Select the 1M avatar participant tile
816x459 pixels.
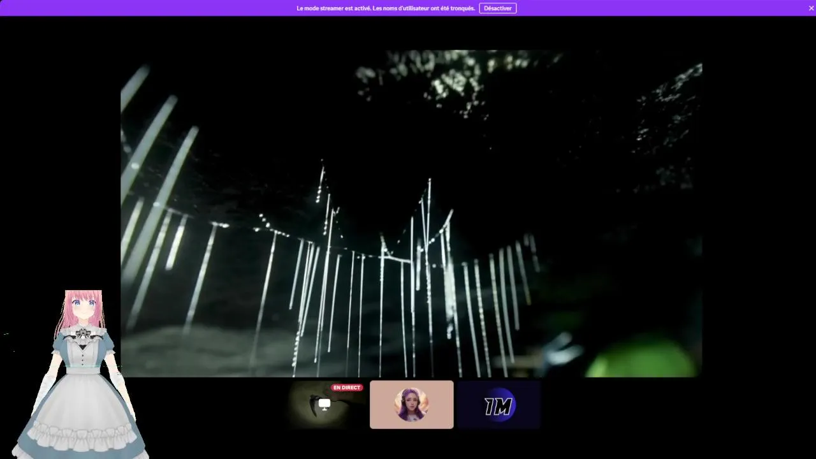tap(499, 405)
